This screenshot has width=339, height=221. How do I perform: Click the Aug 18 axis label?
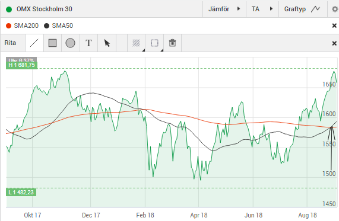(307, 215)
